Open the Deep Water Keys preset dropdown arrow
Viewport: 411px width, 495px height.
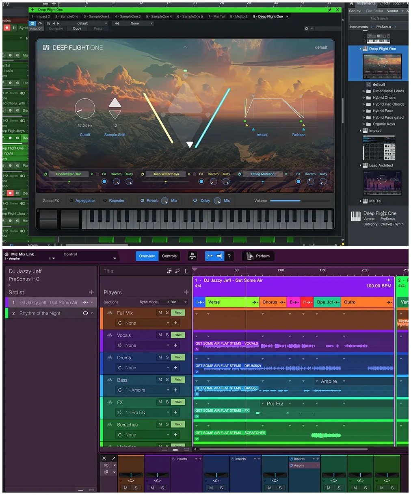click(189, 174)
